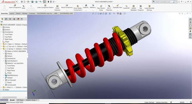Open dropdown beside Undo icon
This screenshot has width=192, height=104.
(x=42, y=2)
